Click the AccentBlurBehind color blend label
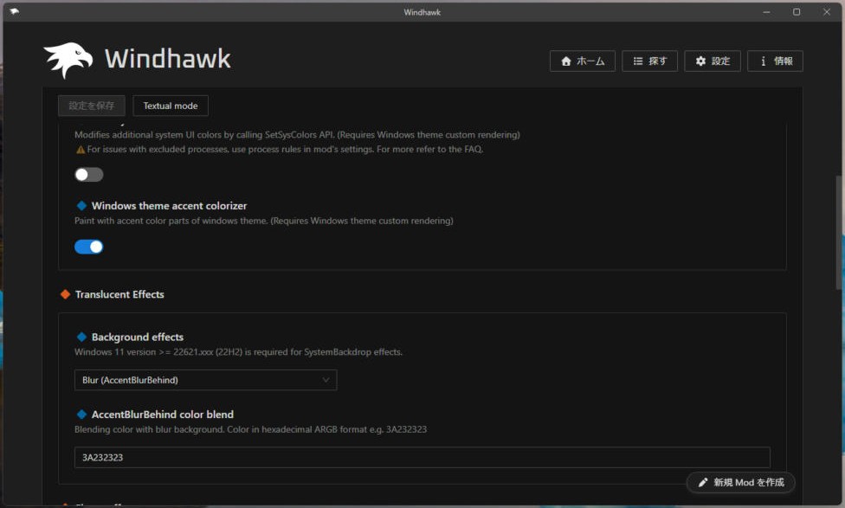The image size is (845, 508). 163,415
